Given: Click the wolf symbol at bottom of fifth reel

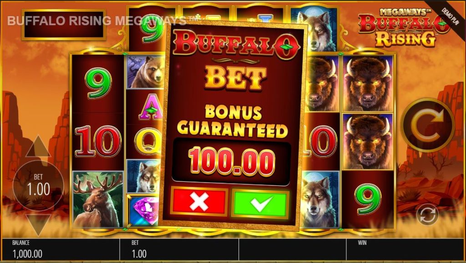Looking at the screenshot, I should click(320, 199).
